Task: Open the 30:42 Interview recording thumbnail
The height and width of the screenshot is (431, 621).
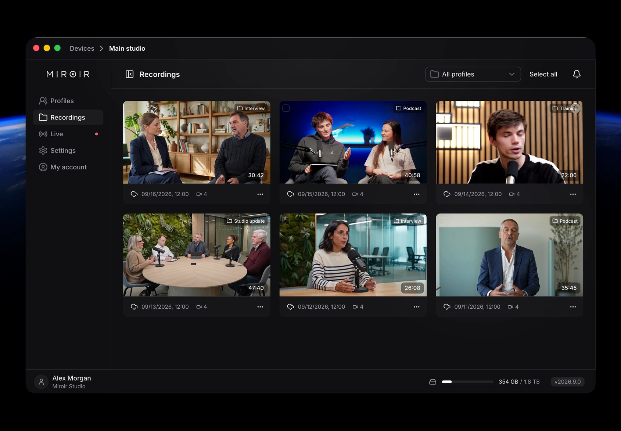Action: click(x=197, y=142)
